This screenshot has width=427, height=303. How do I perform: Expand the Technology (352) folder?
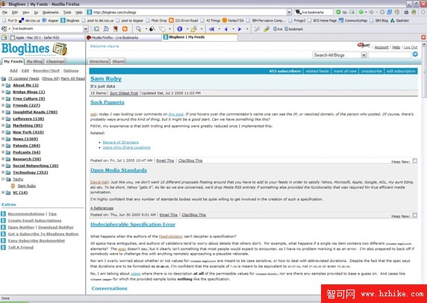tap(3, 172)
